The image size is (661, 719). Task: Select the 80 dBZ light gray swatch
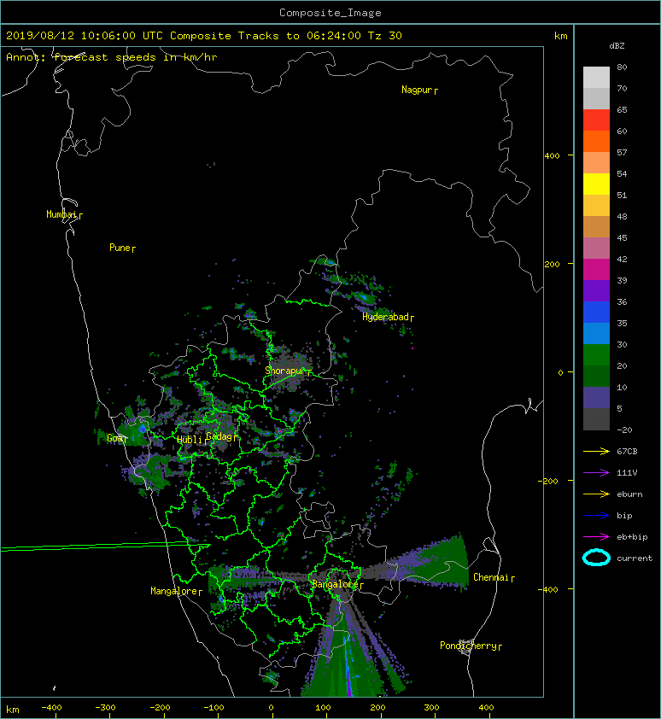596,77
